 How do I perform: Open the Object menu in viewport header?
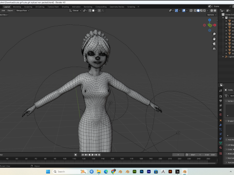(x=10, y=11)
